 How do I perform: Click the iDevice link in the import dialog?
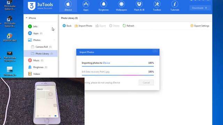[x=106, y=63]
